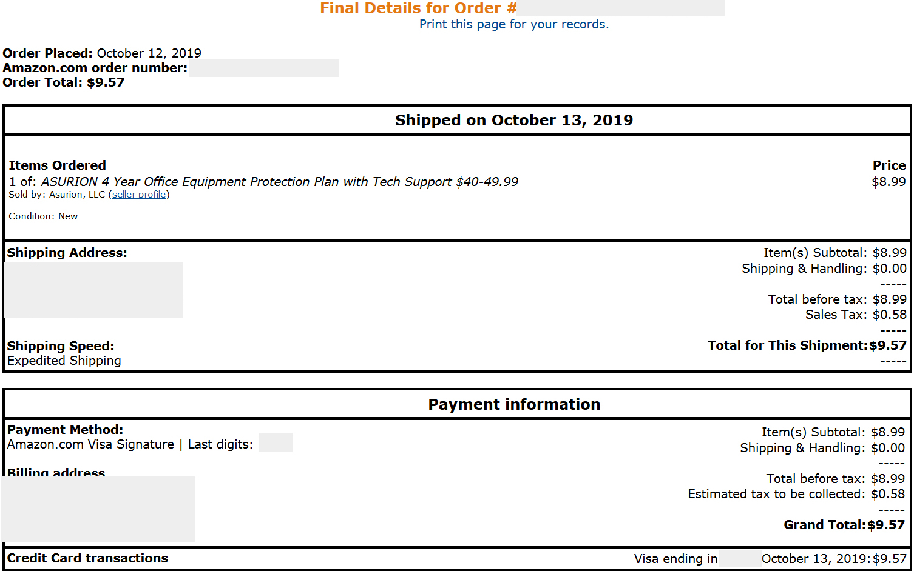914x574 pixels.
Task: Open the seller profile link
Action: pos(139,195)
